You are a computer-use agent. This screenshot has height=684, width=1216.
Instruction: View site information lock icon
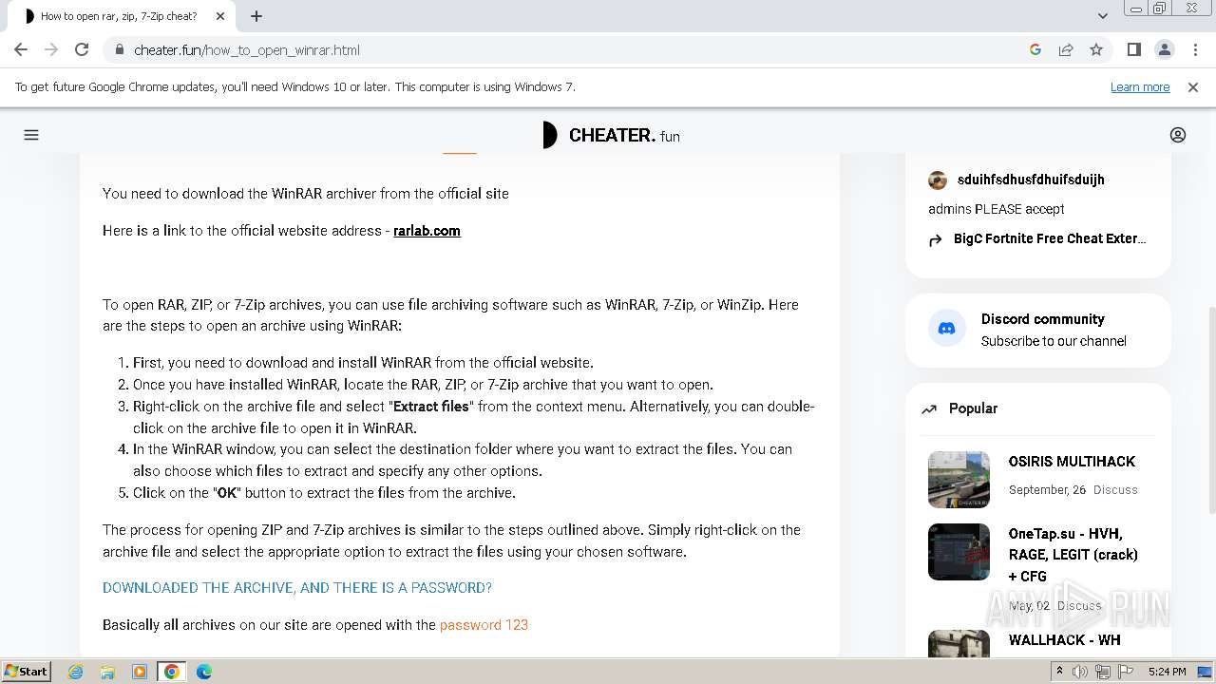click(x=119, y=49)
